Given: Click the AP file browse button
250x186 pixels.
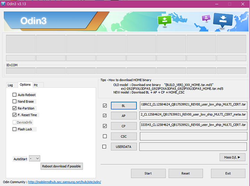Looking at the screenshot, I should click(124, 116).
